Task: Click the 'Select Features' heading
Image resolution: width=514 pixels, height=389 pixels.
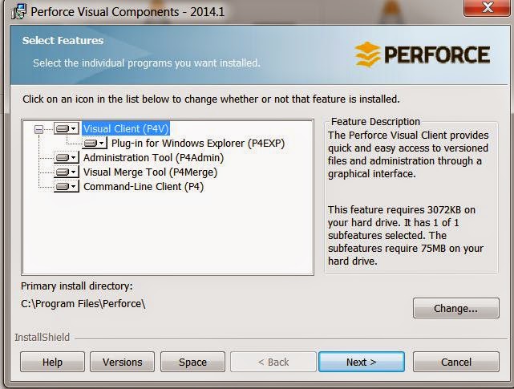Action: (63, 40)
